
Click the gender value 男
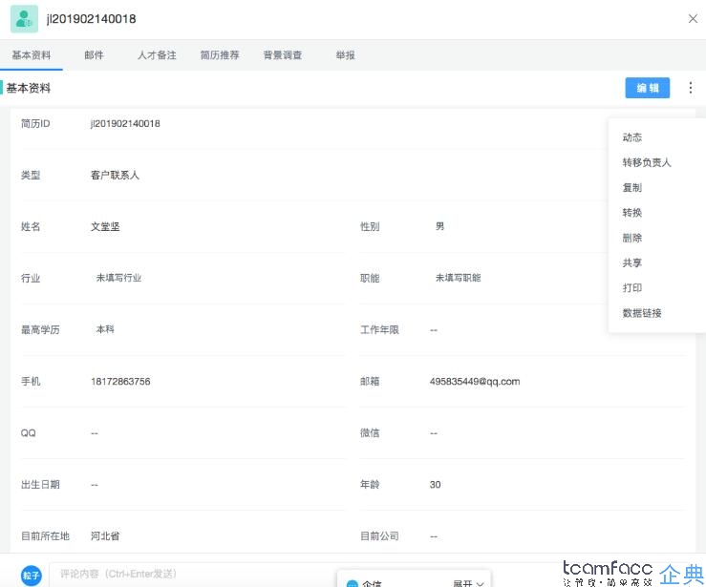[439, 226]
